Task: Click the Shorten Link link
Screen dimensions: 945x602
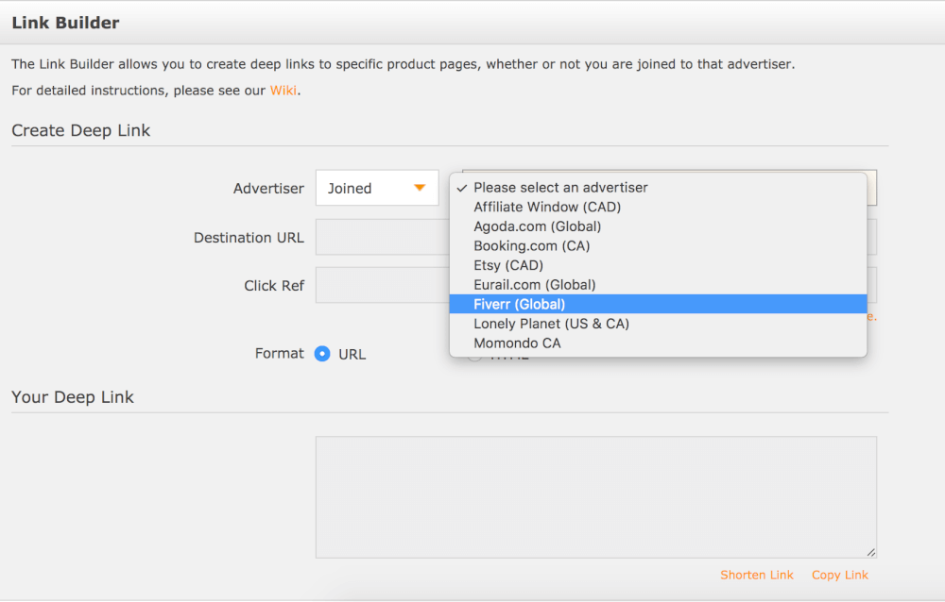Action: (757, 575)
